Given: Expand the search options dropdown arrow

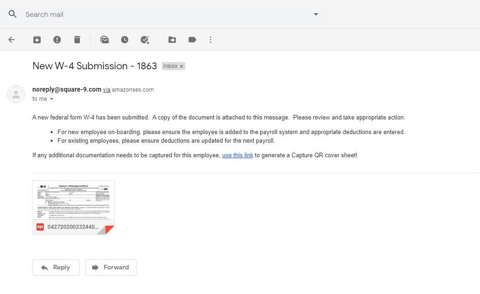Looking at the screenshot, I should click(x=316, y=14).
